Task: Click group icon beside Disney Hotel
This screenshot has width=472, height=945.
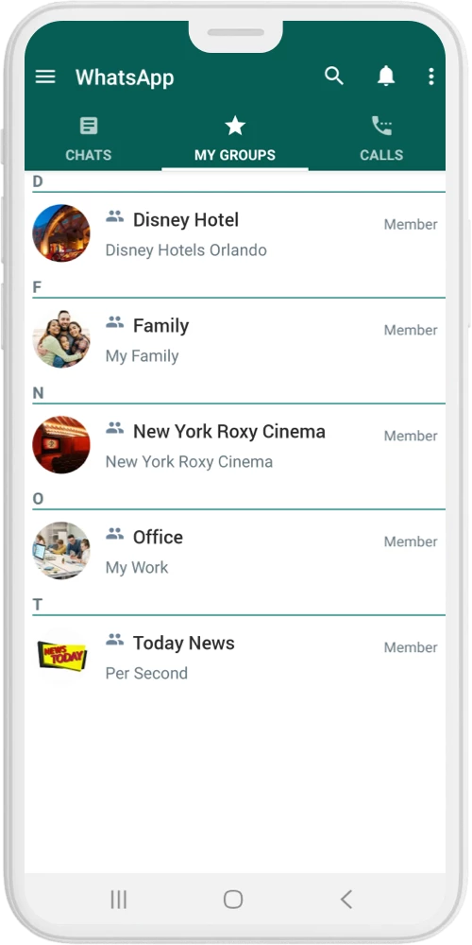Action: click(x=114, y=216)
